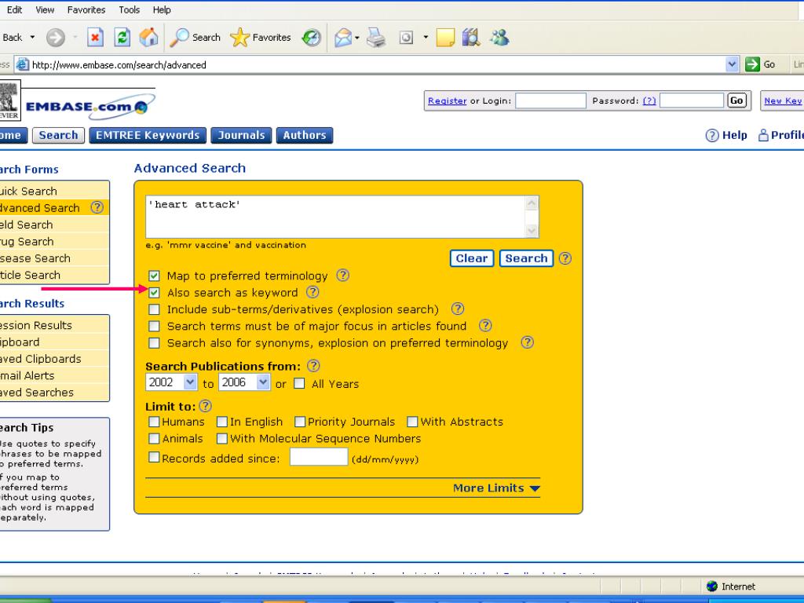Screen dimensions: 804x603
Task: Open the View menu
Action: (x=45, y=9)
